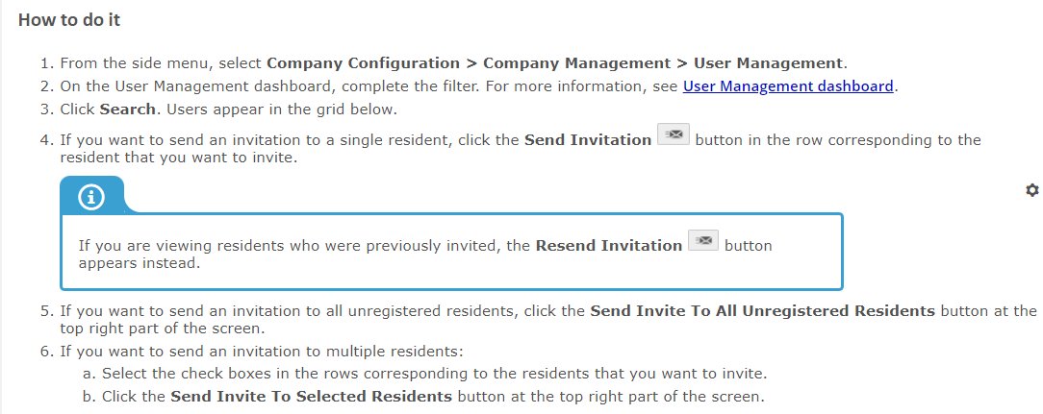Click the bold Resend Invitation label in the note
The image size is (1043, 414).
(x=608, y=246)
